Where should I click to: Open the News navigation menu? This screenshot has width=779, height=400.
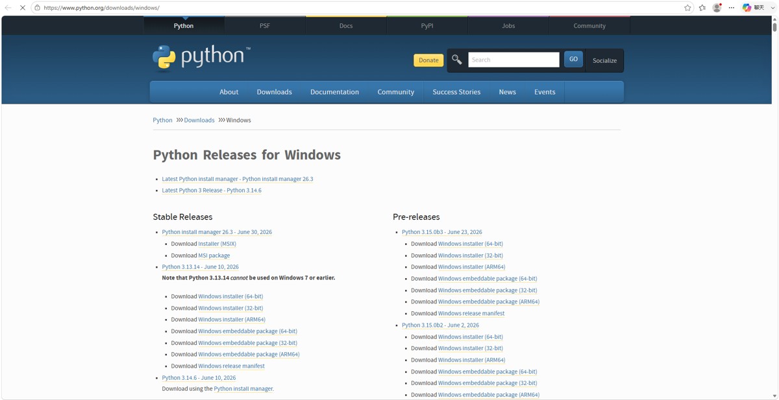[507, 92]
